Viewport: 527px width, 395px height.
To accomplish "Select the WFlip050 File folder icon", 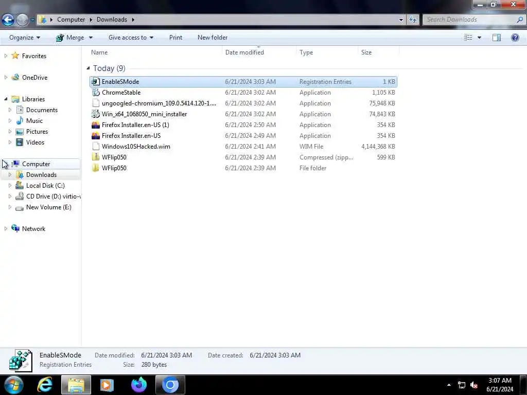I will [x=95, y=168].
